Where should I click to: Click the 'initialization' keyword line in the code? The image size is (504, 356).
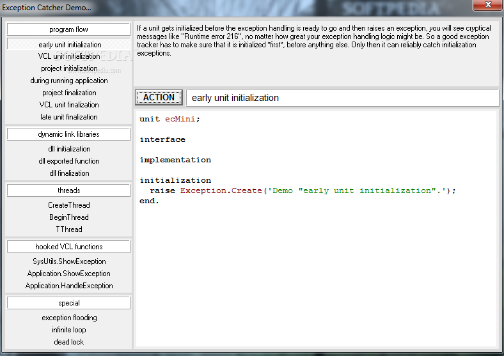click(175, 180)
